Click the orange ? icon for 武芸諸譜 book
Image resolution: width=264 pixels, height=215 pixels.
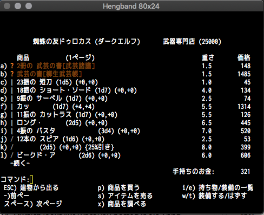[12, 66]
